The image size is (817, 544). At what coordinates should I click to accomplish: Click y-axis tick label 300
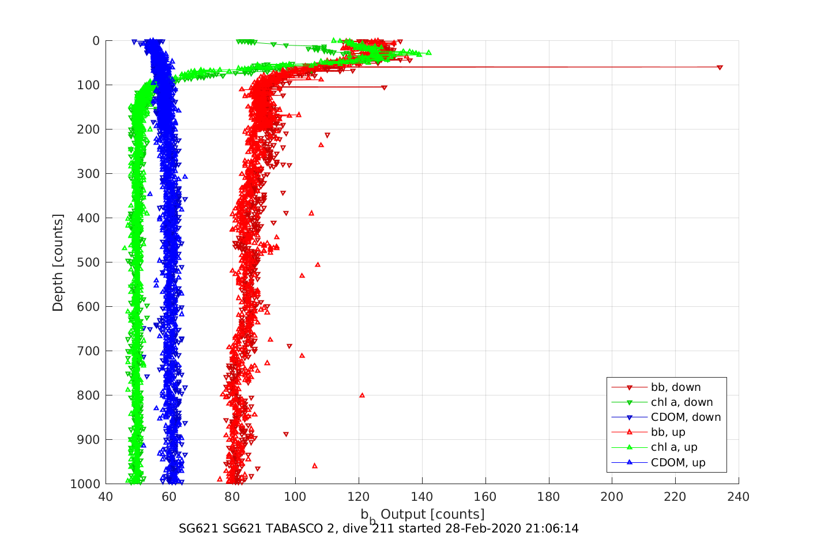click(89, 174)
